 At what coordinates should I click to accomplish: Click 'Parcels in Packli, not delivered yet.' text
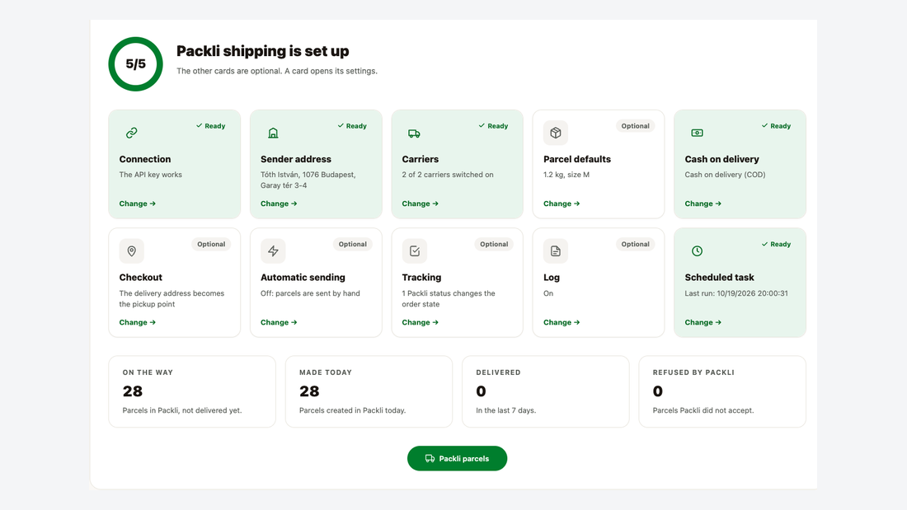[x=182, y=410]
